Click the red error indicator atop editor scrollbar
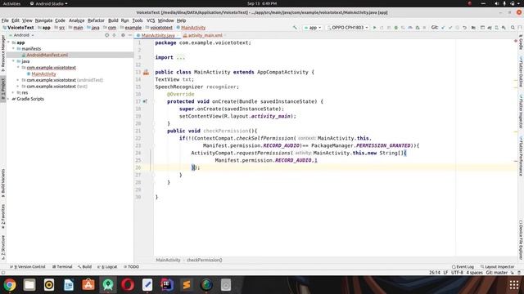The width and height of the screenshot is (524, 294). point(516,41)
